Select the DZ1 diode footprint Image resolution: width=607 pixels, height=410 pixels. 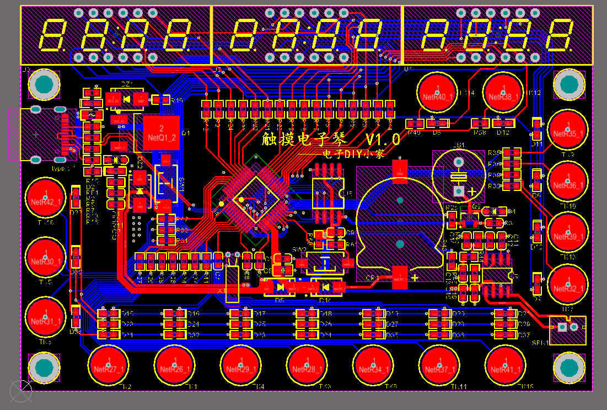(127, 99)
